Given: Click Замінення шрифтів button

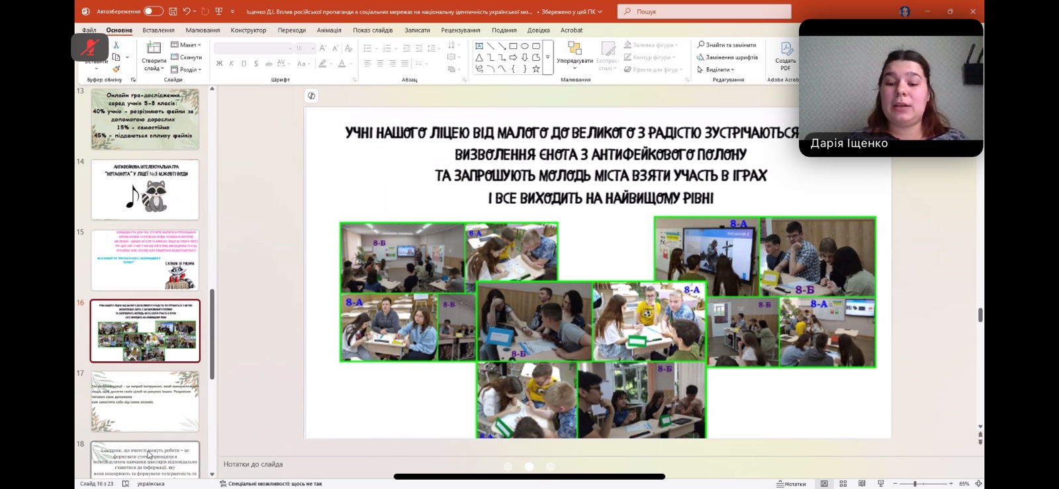Looking at the screenshot, I should click(x=727, y=58).
